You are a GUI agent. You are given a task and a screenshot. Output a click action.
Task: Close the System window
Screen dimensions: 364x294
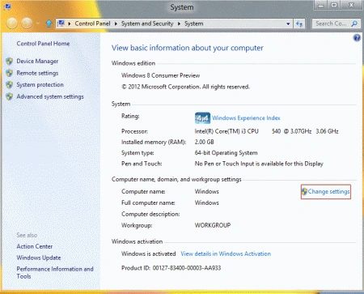(x=351, y=6)
